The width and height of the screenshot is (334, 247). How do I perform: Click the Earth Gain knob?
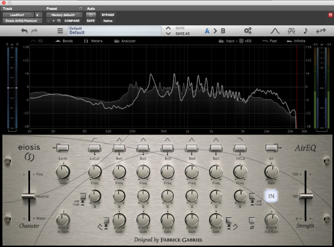point(63,172)
